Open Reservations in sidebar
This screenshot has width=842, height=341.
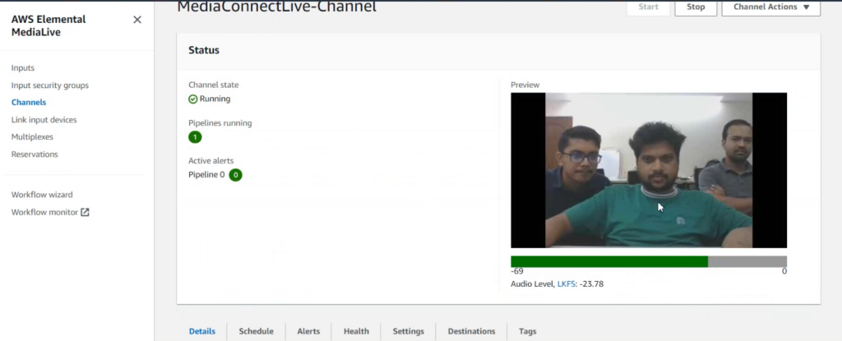tap(35, 154)
